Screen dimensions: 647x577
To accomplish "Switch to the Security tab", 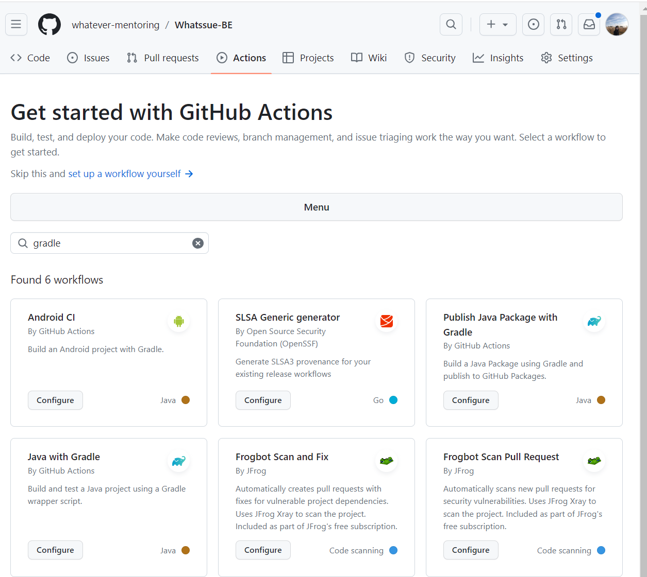I will [x=430, y=58].
